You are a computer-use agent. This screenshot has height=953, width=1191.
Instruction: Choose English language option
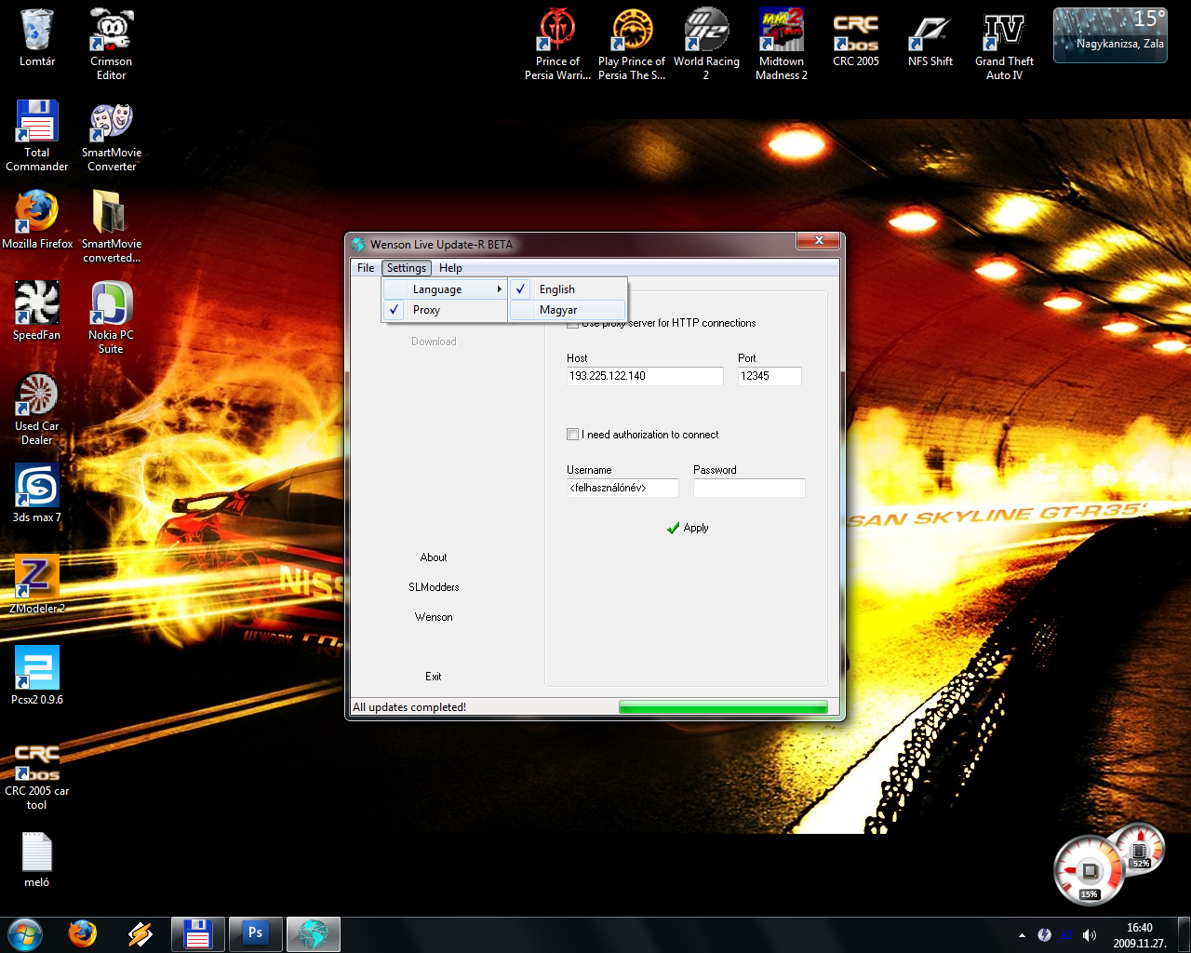(568, 289)
